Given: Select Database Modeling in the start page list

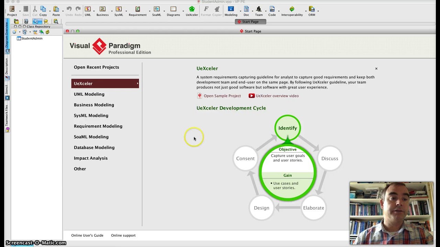Looking at the screenshot, I should coord(94,147).
